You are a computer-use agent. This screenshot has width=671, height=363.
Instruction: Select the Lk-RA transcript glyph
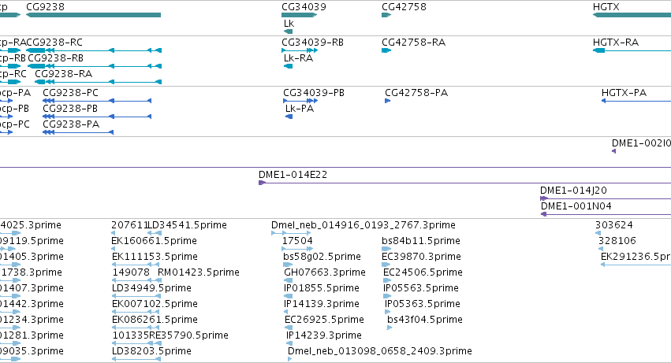pyautogui.click(x=288, y=66)
